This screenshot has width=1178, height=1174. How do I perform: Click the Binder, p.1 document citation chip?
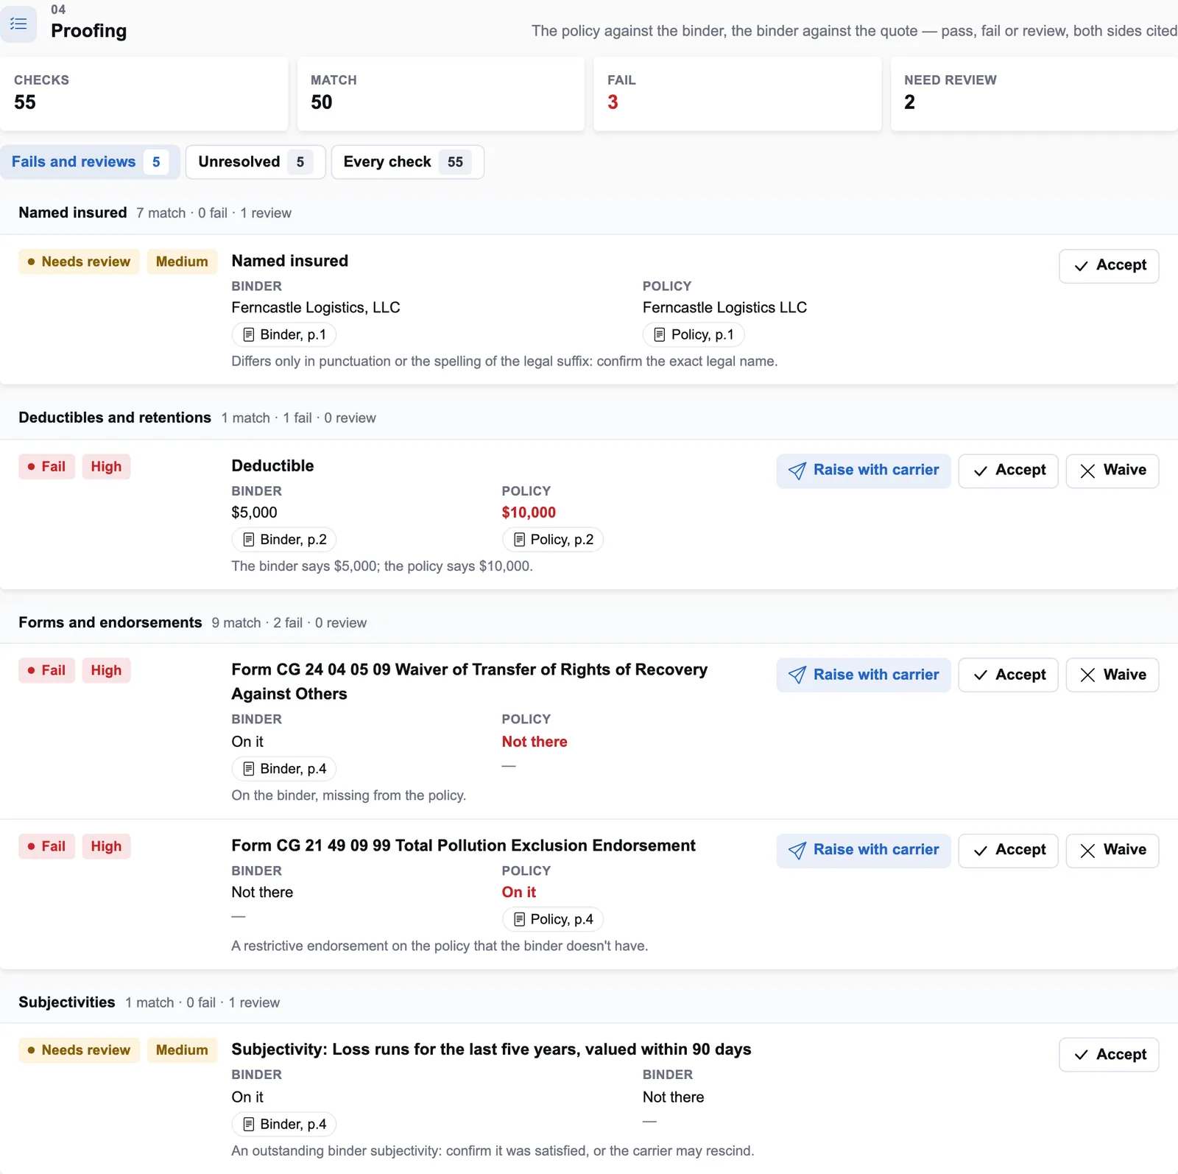284,334
